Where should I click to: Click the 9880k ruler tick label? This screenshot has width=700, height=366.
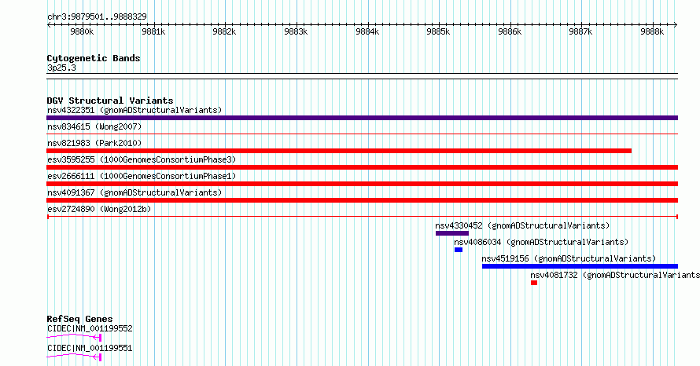coord(82,31)
